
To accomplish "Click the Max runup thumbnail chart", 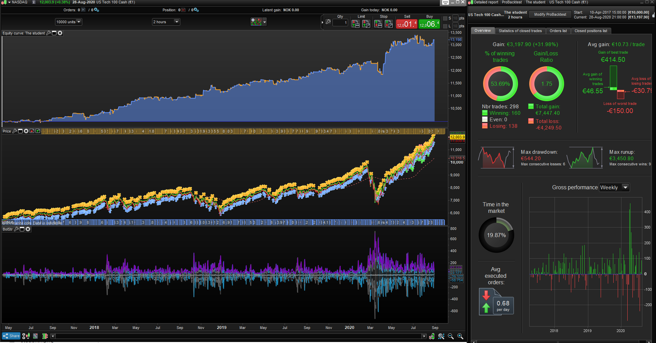I will click(585, 157).
